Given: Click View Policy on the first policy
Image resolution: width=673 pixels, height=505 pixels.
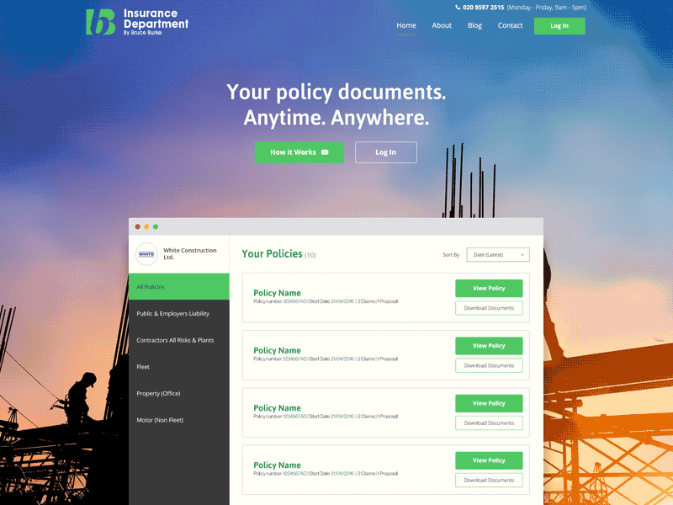Looking at the screenshot, I should (489, 288).
